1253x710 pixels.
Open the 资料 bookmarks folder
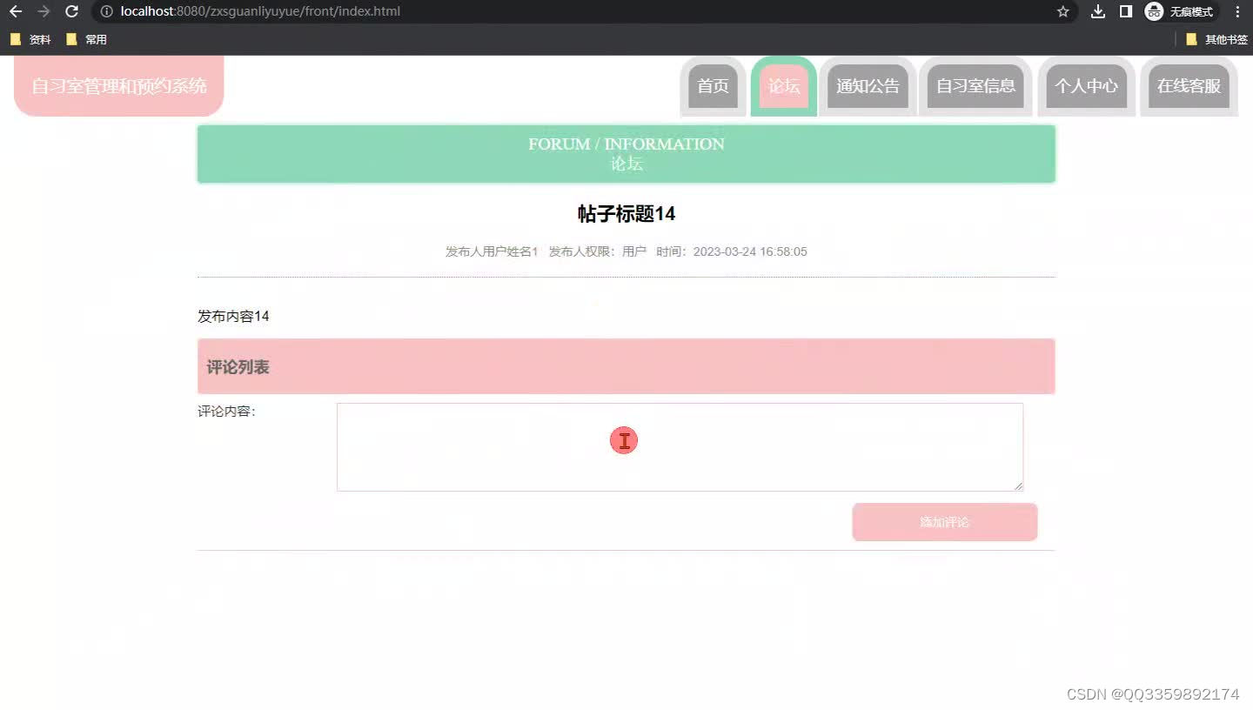[x=30, y=39]
